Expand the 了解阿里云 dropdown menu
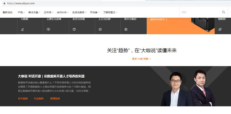The width and height of the screenshot is (231, 114). (x=110, y=12)
